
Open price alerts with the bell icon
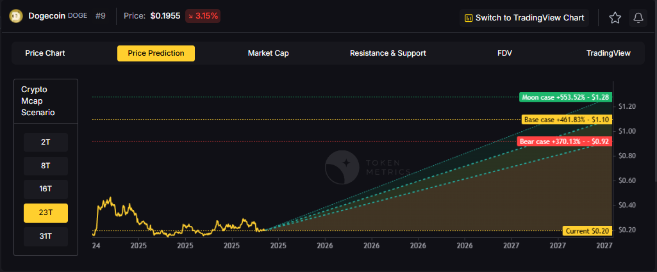coord(638,17)
